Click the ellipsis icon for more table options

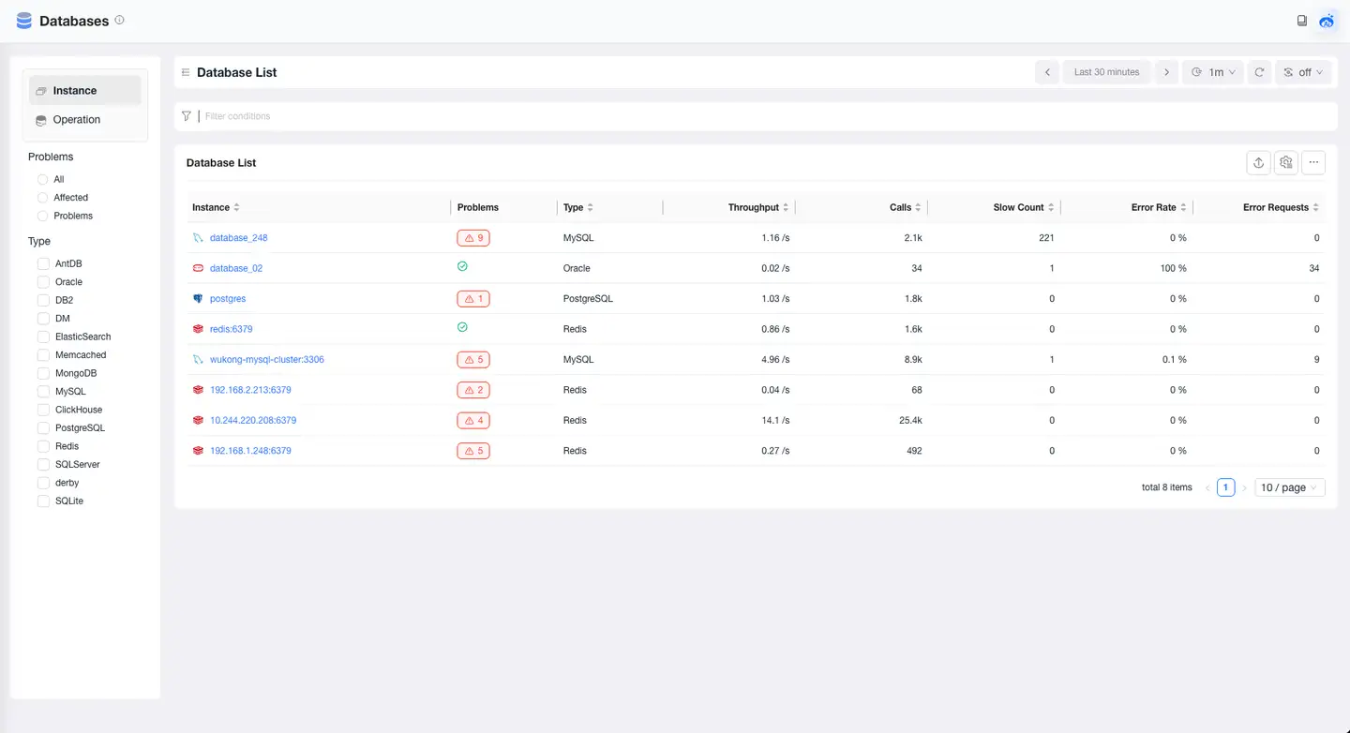tap(1313, 162)
